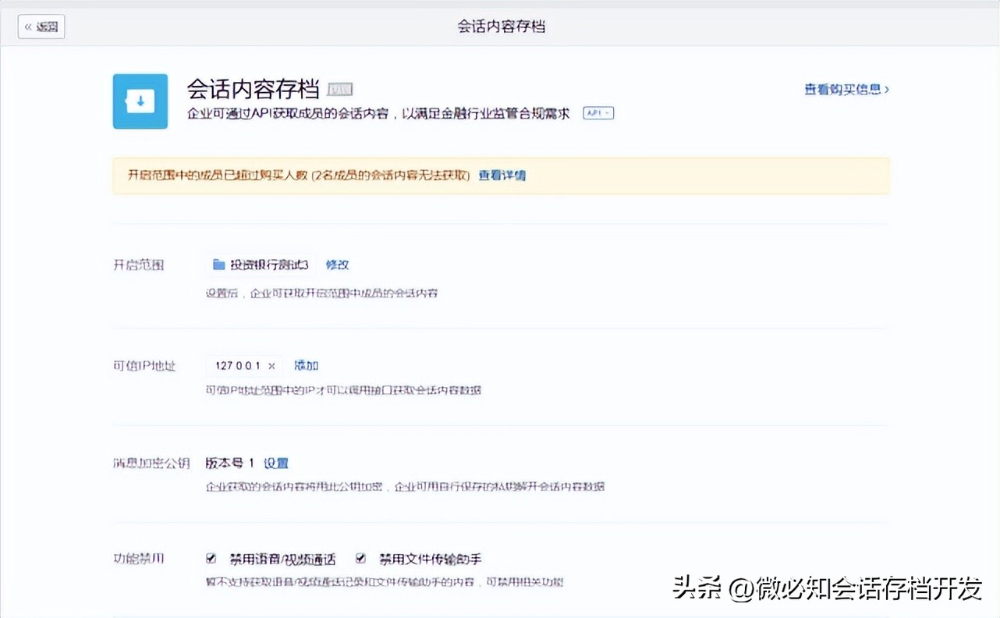Click the API badge beside the description text
Viewport: 1000px width, 618px height.
click(x=598, y=112)
